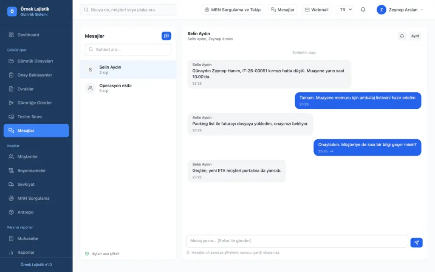Click message 'Geçtim; yeni ETA müşteri portalına'
Viewport: 435px width, 272px height.
coord(237,171)
